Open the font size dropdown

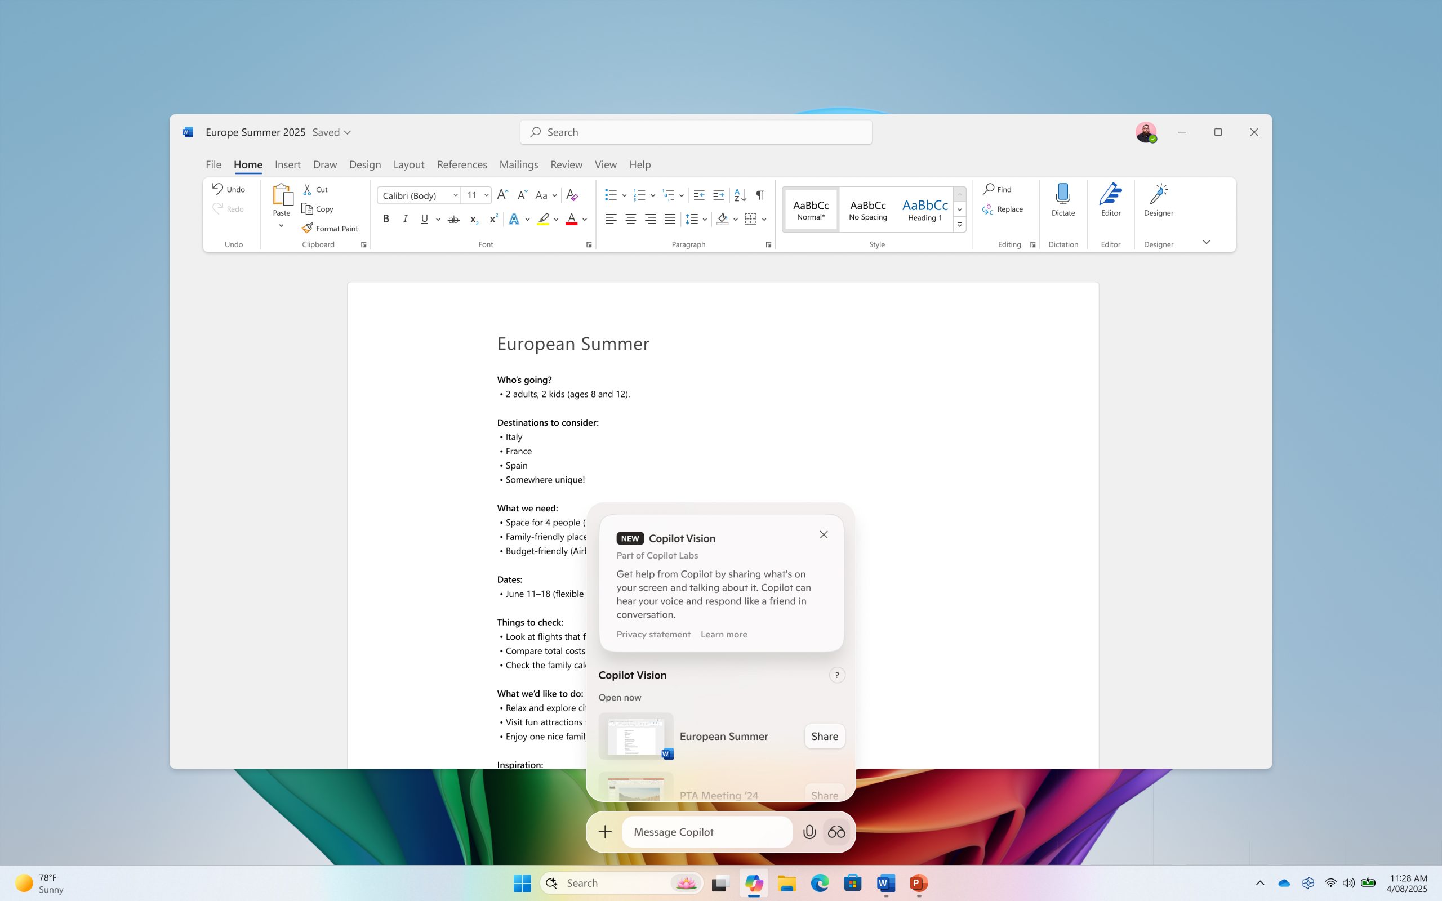pos(486,195)
